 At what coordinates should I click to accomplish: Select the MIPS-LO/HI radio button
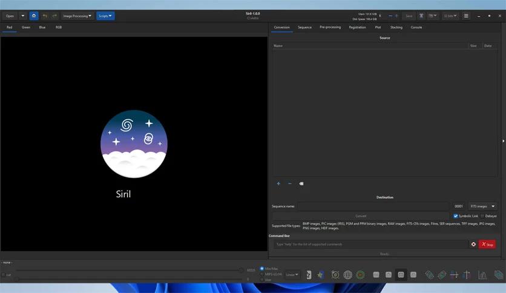coord(261,274)
